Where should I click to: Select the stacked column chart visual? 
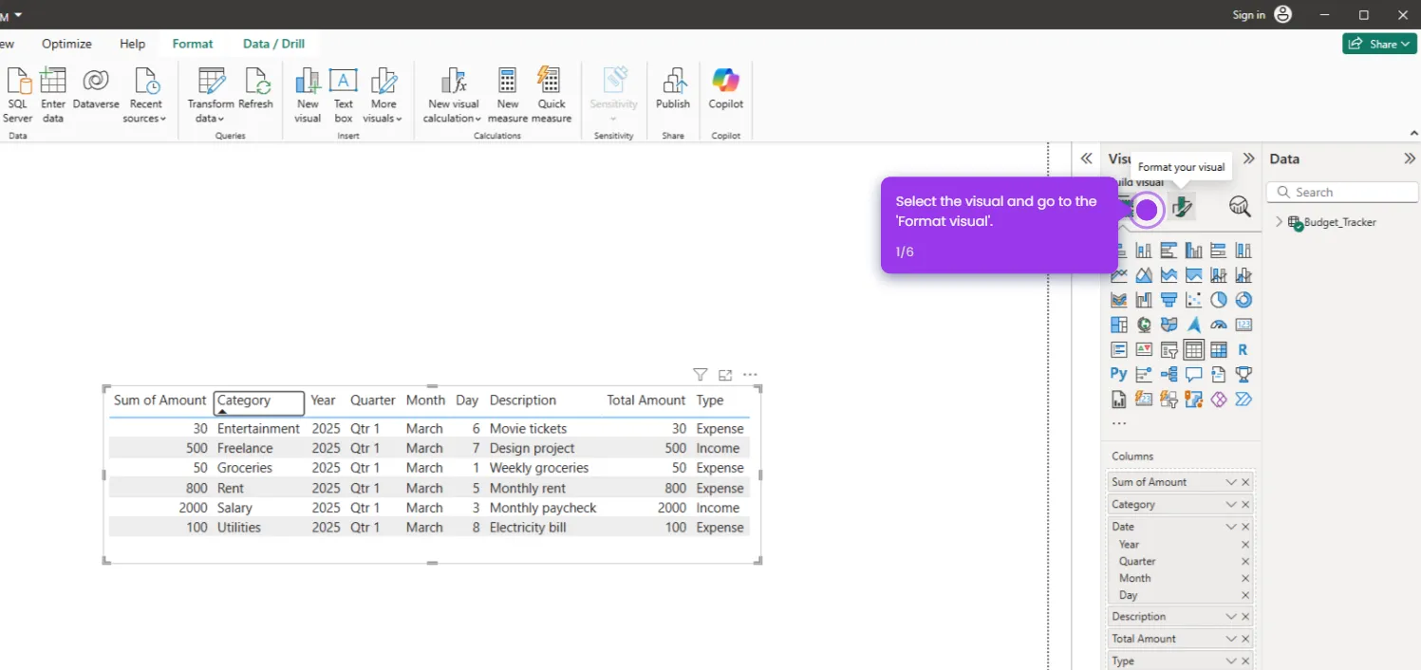[1144, 251]
